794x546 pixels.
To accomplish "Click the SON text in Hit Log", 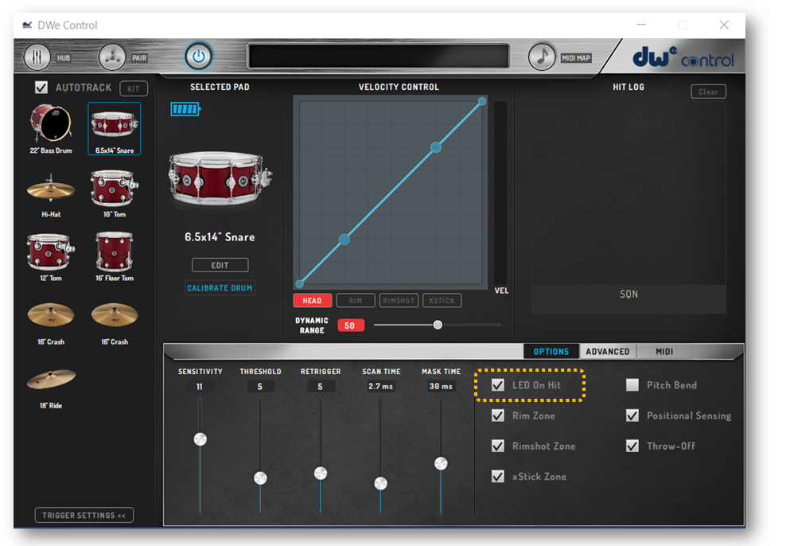I will (629, 294).
